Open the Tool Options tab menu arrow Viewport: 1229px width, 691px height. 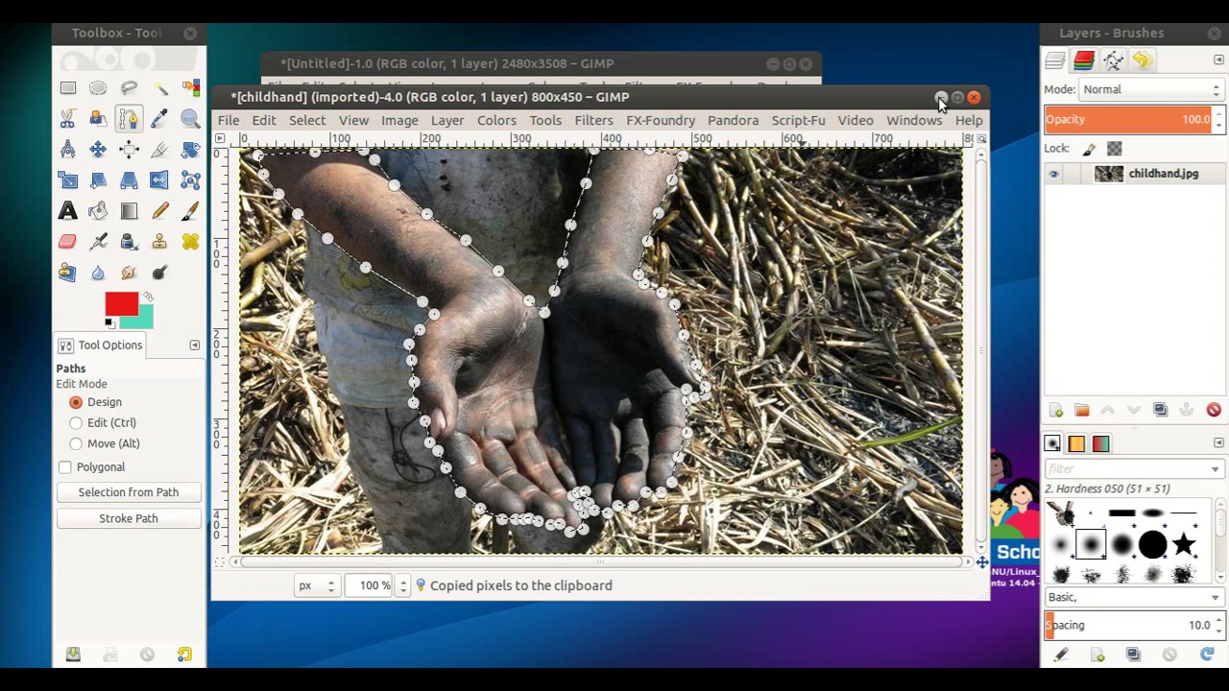pos(194,345)
